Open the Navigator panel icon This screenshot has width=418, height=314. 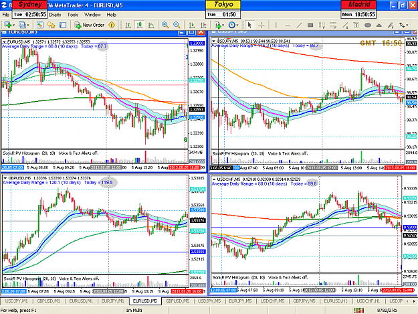tap(51, 25)
